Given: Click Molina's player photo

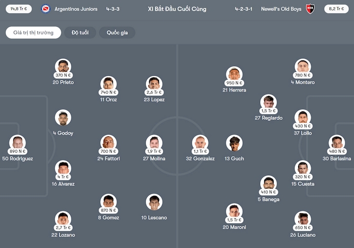Looking at the screenshot, I should [154, 142].
